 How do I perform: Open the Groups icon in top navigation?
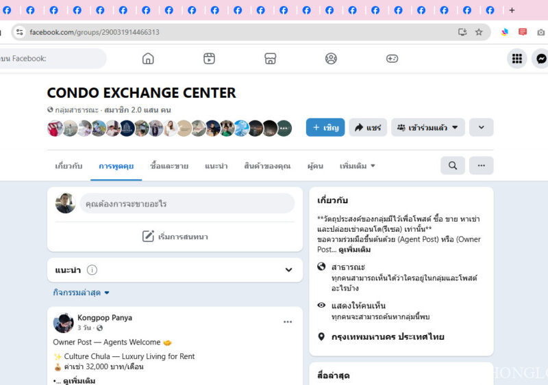(x=331, y=58)
